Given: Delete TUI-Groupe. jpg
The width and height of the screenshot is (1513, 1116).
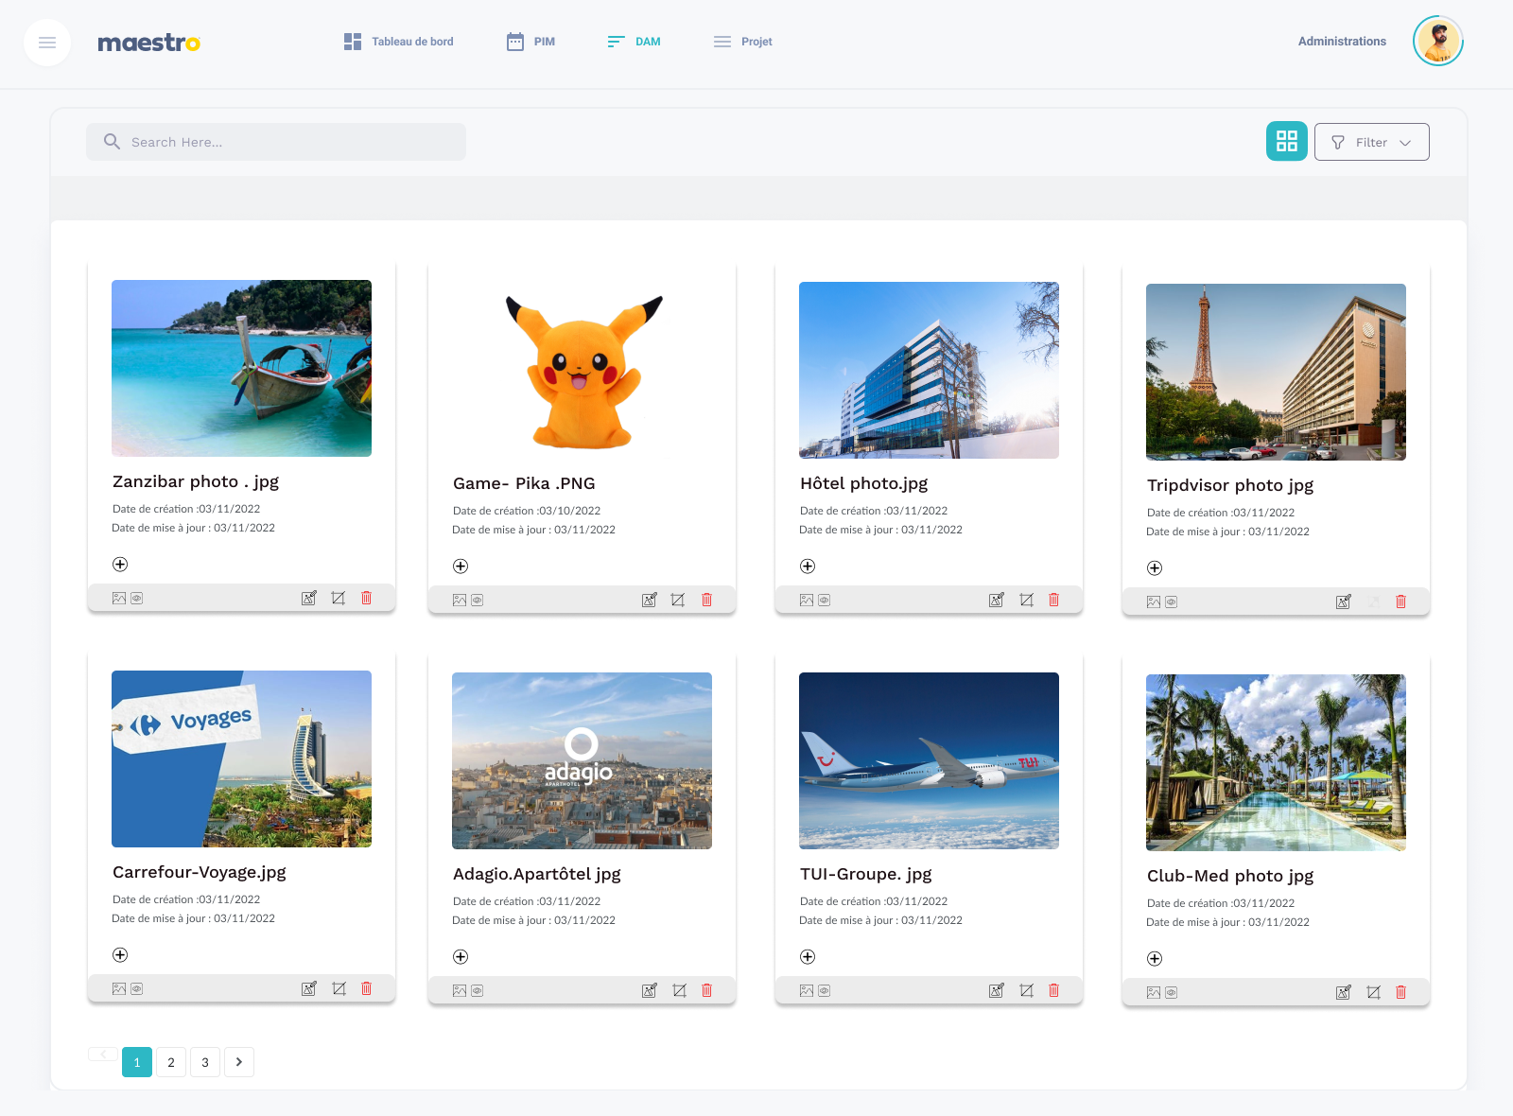Looking at the screenshot, I should [1053, 990].
